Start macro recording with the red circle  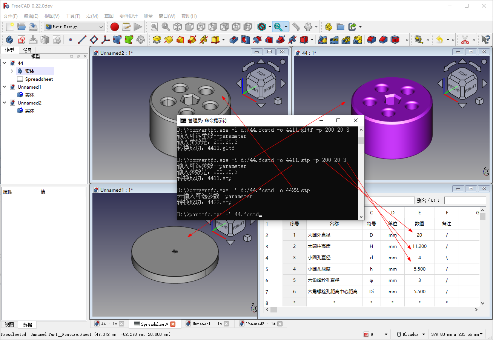pyautogui.click(x=115, y=26)
